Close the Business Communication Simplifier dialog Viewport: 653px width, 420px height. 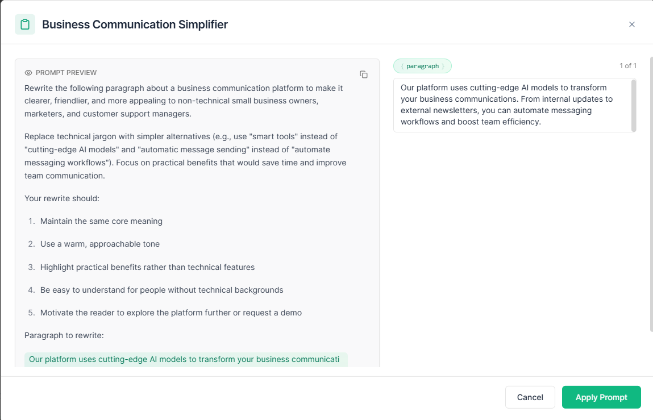632,24
